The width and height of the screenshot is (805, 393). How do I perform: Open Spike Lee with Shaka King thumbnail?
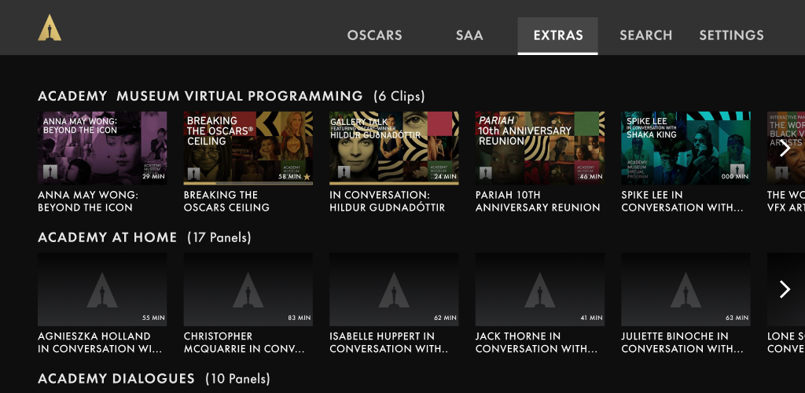tap(686, 148)
